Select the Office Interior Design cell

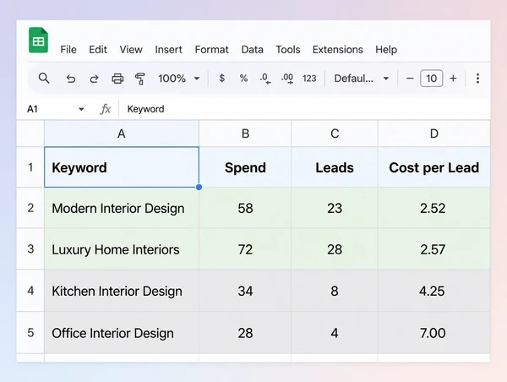click(122, 332)
